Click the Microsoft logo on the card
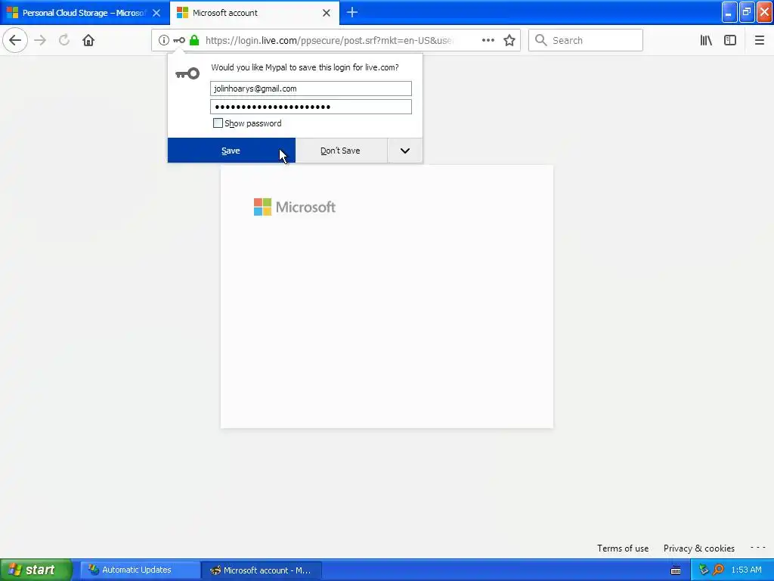The width and height of the screenshot is (774, 581). [x=295, y=207]
